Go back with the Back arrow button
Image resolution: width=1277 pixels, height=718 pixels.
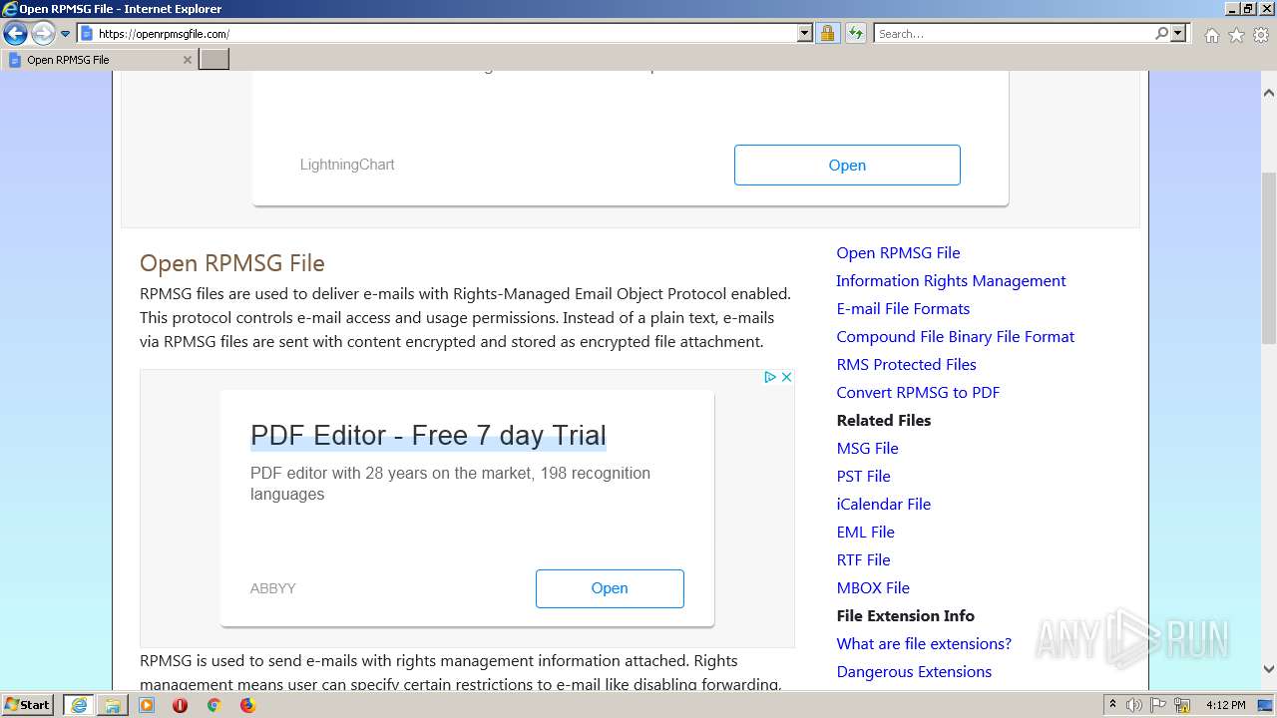[x=15, y=34]
